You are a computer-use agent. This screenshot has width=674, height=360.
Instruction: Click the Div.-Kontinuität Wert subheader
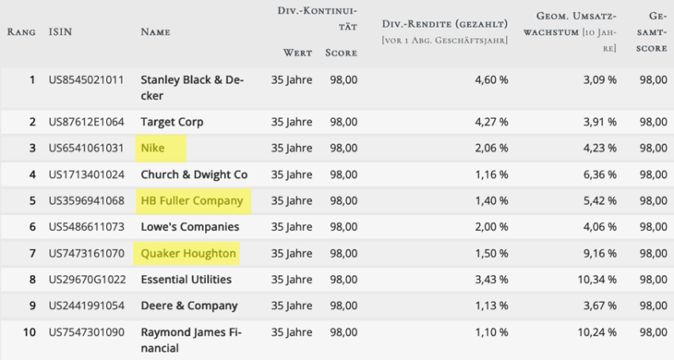click(297, 53)
